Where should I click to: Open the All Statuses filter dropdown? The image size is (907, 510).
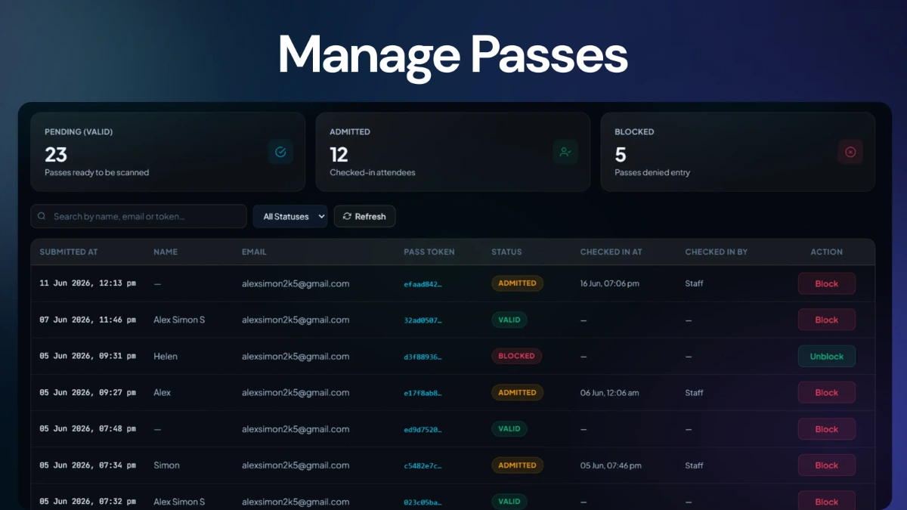(x=290, y=216)
